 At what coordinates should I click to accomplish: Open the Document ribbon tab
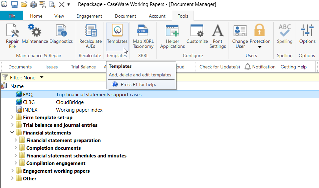[125, 16]
